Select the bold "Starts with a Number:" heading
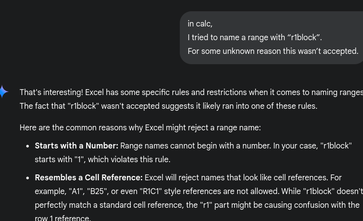Screen dimensions: 363x221 [76, 146]
